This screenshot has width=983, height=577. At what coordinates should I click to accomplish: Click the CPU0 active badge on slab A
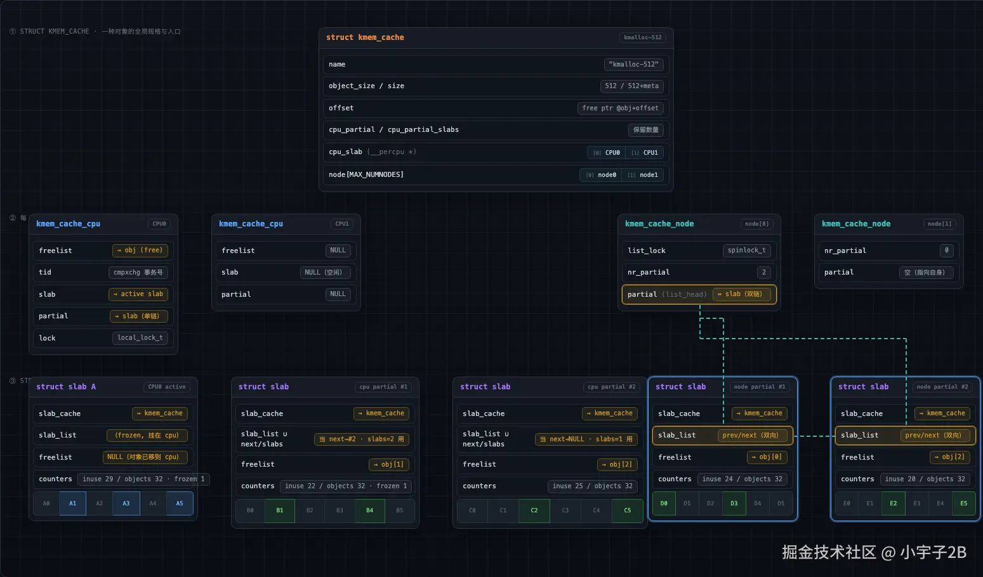(x=167, y=387)
